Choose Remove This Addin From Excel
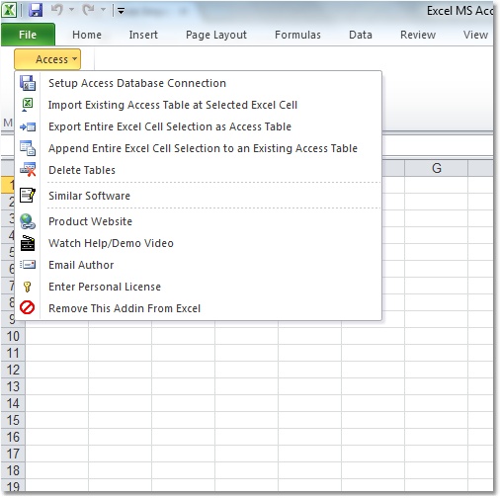The image size is (500, 498). click(199, 308)
